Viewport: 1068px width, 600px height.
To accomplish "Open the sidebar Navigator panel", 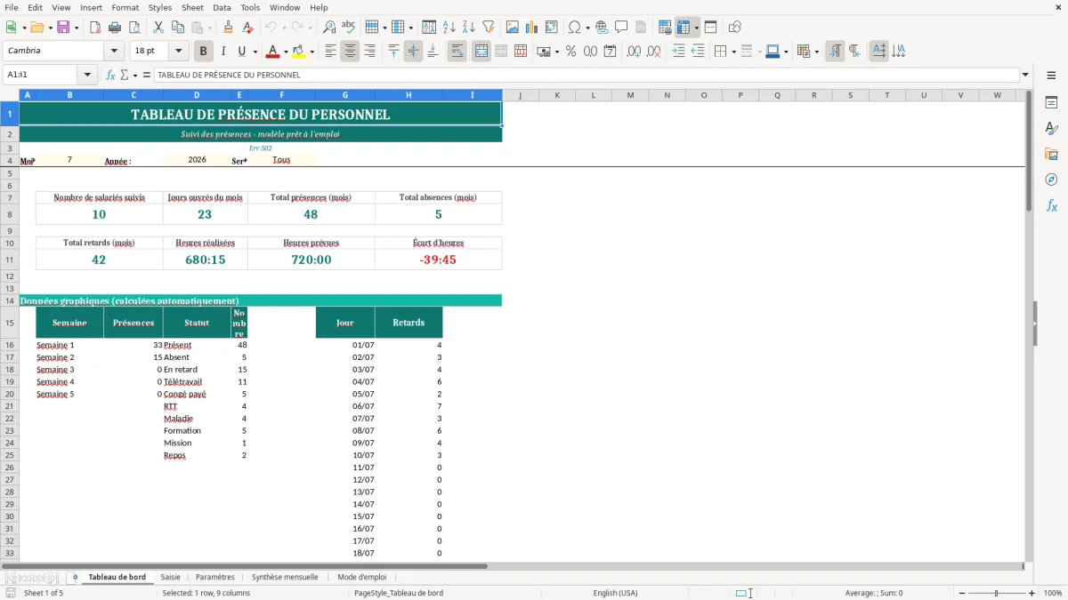I will tap(1052, 180).
